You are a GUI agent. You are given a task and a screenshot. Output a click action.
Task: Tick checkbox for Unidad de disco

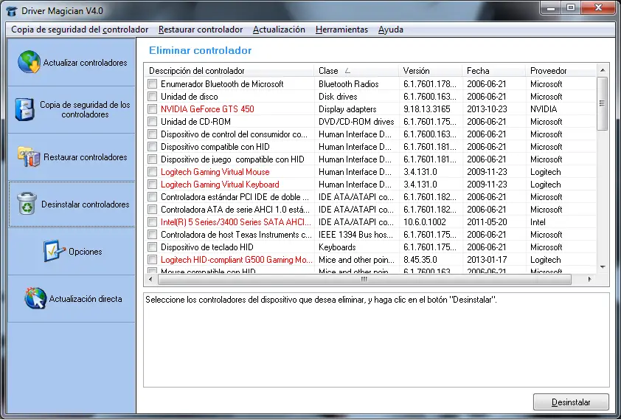point(152,96)
